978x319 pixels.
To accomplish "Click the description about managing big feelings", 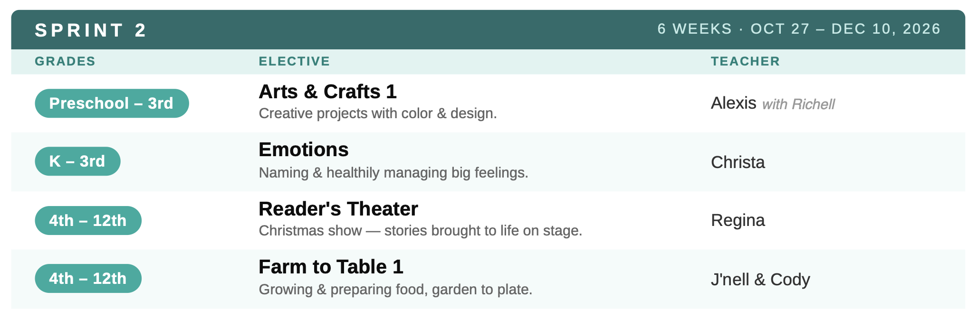I will (x=393, y=172).
